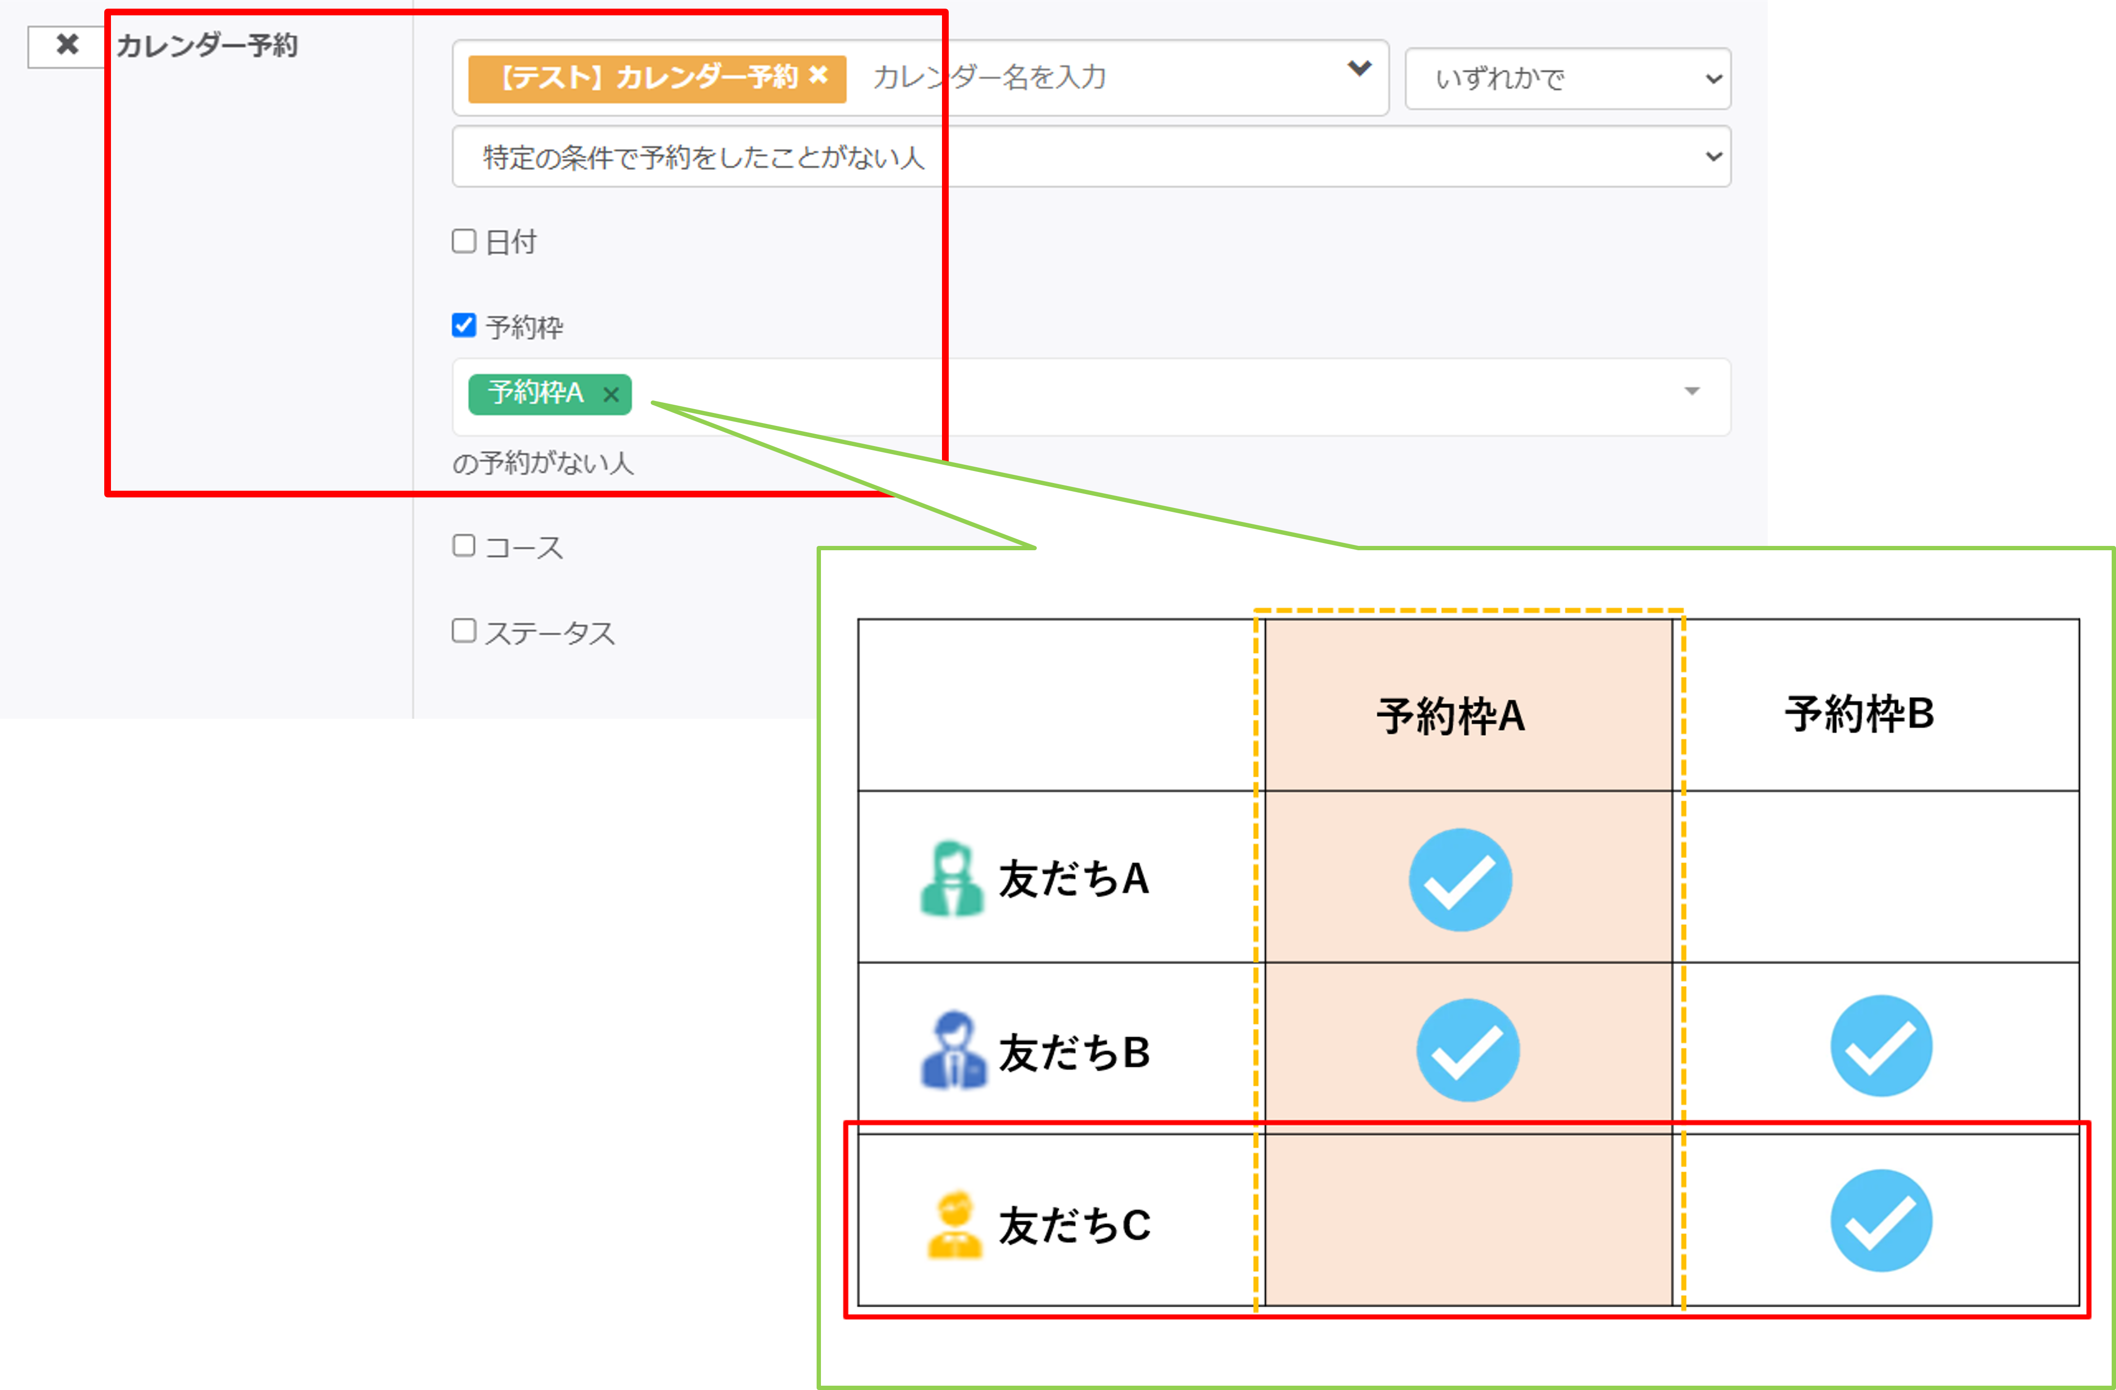Click 友だちB's checkmark under 予約枠A
This screenshot has height=1390, width=2116.
[x=1468, y=1051]
